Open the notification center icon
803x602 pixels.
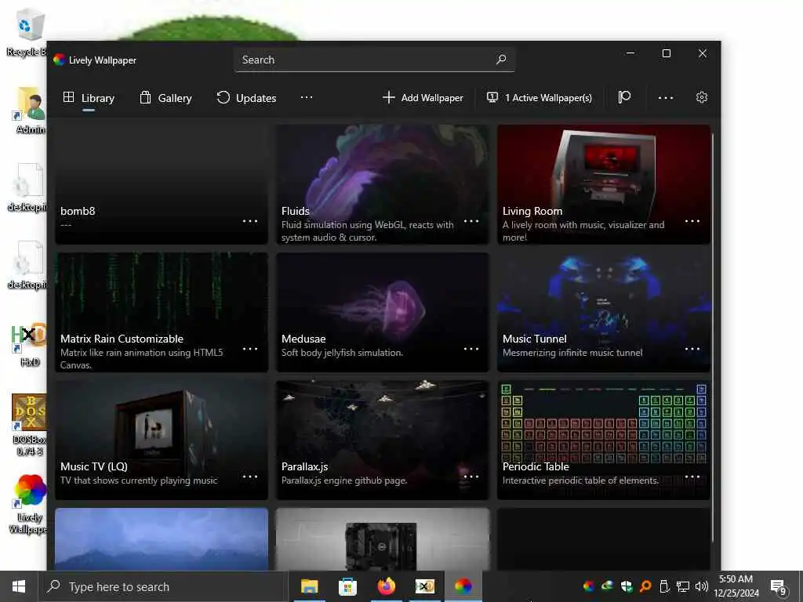[779, 587]
